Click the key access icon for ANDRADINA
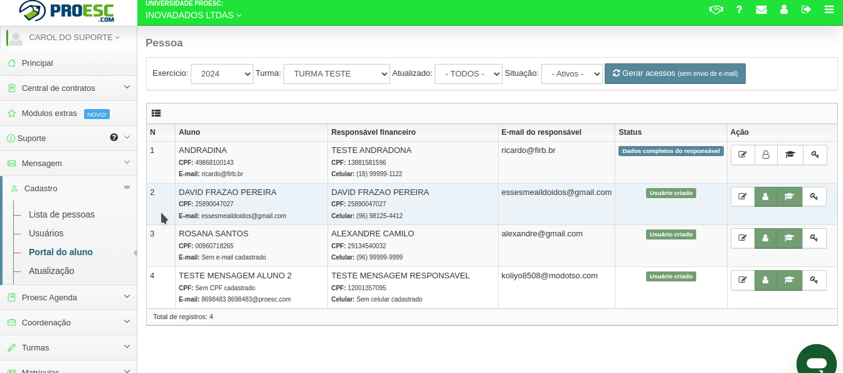The width and height of the screenshot is (843, 373). pos(814,155)
